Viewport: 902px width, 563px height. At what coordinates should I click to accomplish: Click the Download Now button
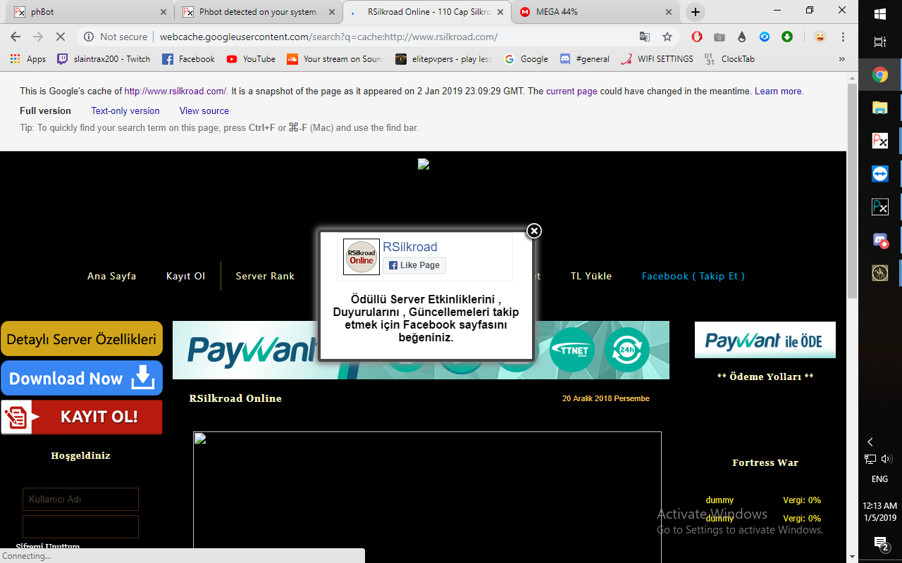coord(82,379)
